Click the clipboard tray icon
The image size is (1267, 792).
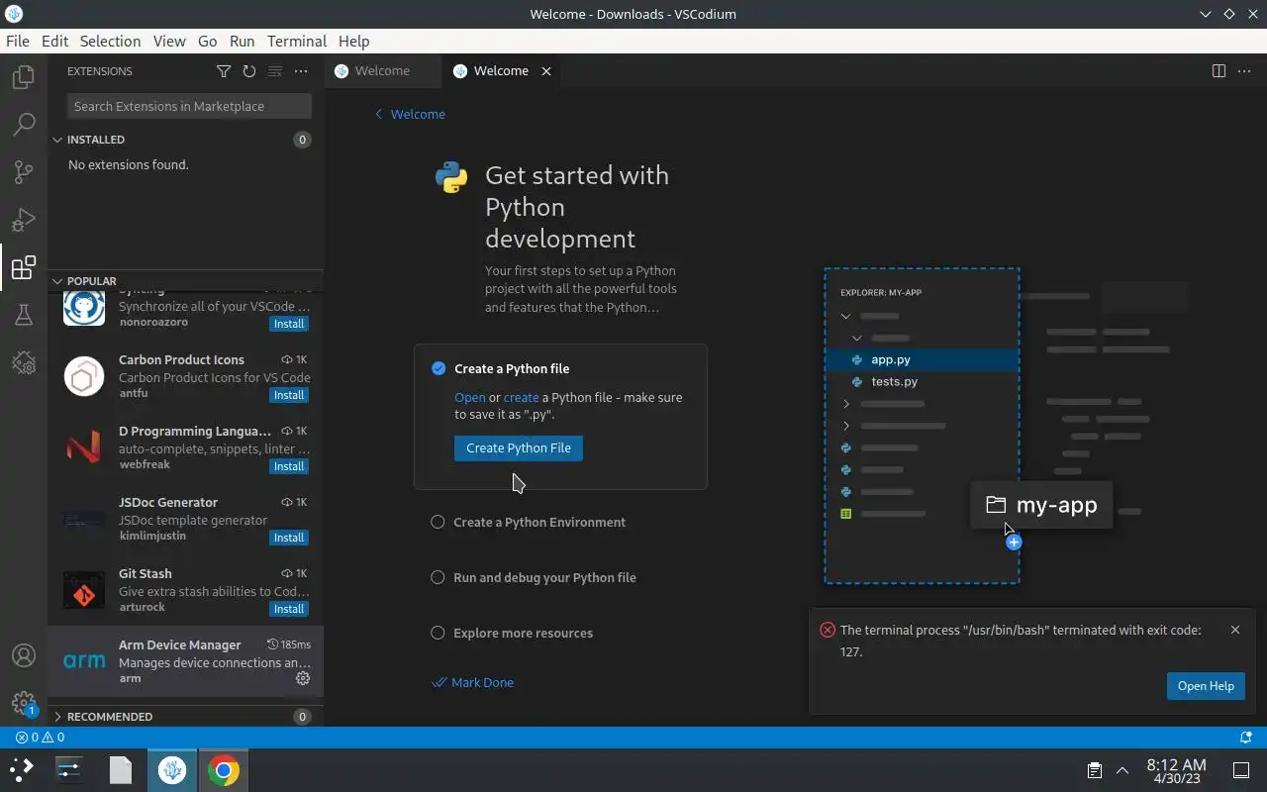point(1095,770)
